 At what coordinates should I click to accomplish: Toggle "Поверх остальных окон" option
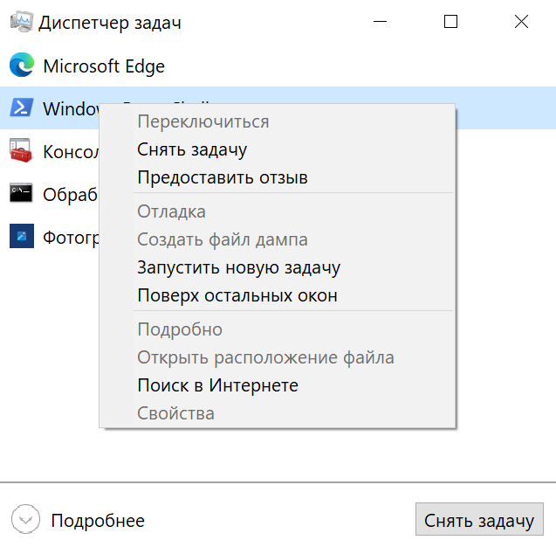pos(237,295)
